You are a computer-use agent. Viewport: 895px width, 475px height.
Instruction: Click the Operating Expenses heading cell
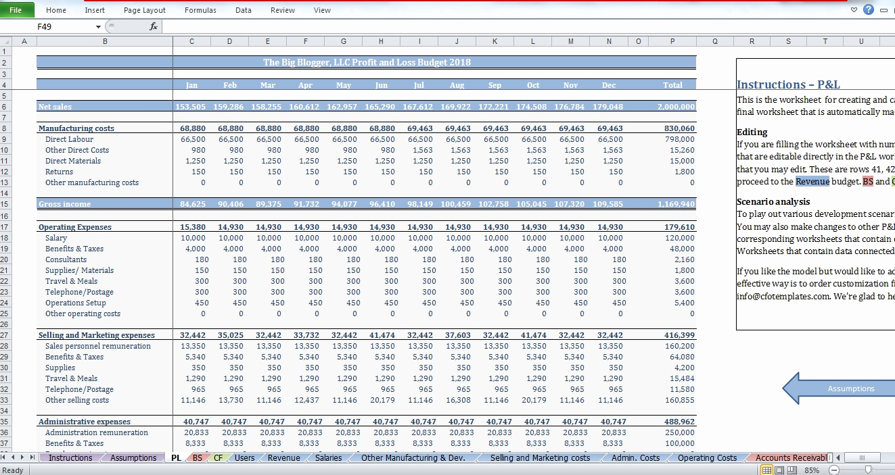point(75,227)
